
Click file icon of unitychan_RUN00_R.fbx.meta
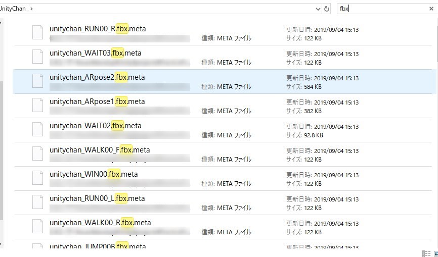pos(37,32)
